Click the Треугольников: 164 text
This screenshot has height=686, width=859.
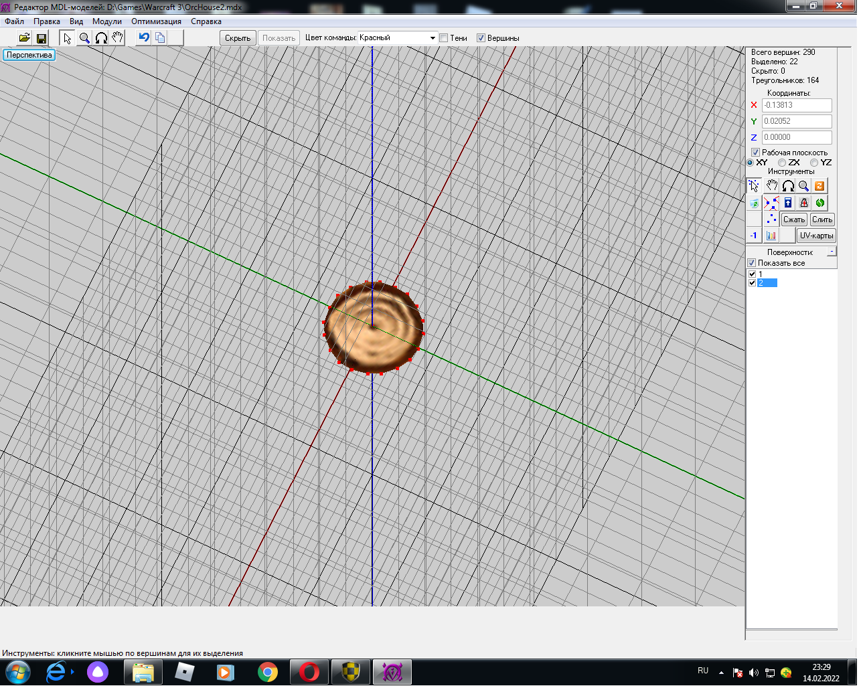pyautogui.click(x=785, y=80)
